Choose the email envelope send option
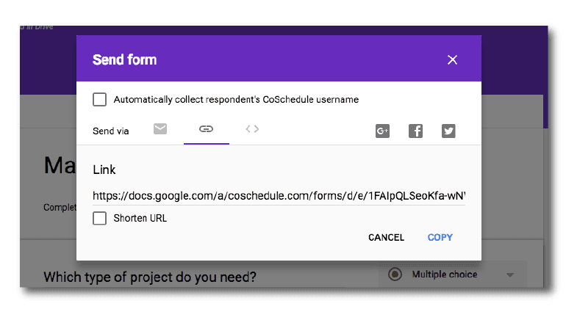This screenshot has height=309, width=566. click(160, 129)
